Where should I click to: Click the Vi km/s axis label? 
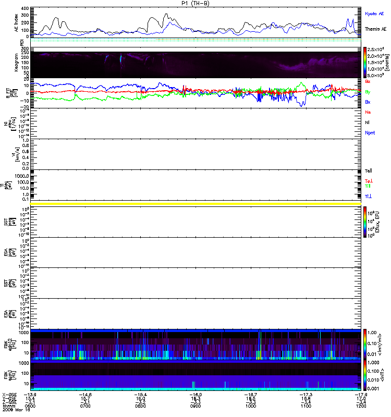click(x=16, y=154)
